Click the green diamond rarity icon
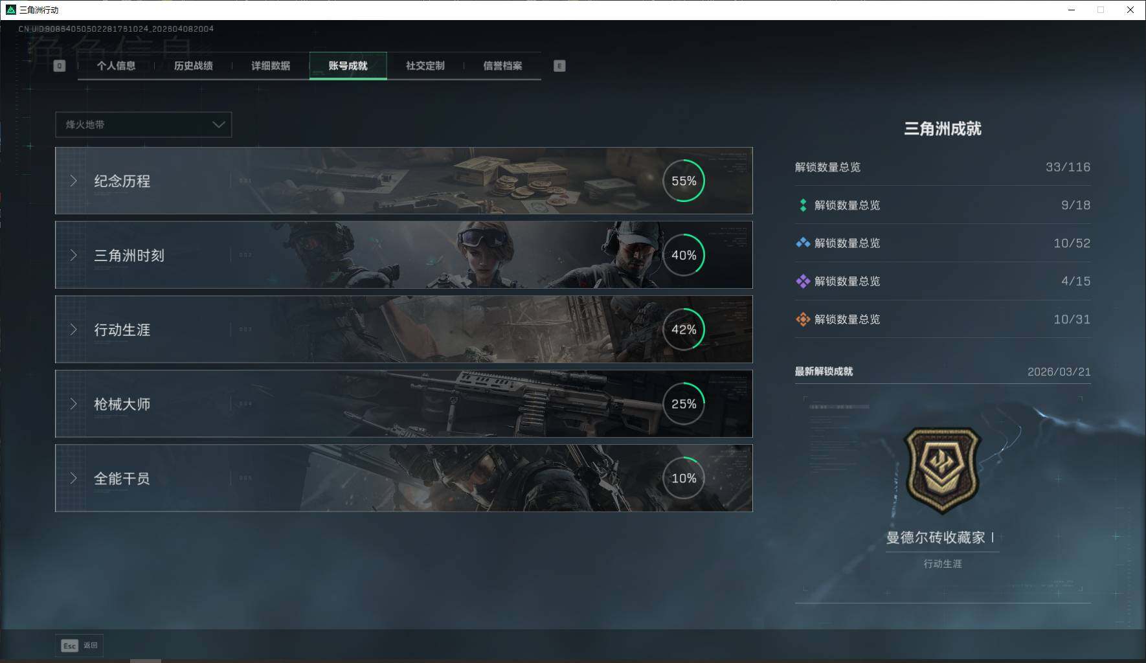This screenshot has height=663, width=1146. click(803, 205)
